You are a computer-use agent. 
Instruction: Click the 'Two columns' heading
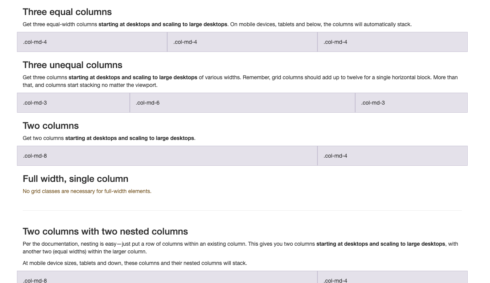50,126
